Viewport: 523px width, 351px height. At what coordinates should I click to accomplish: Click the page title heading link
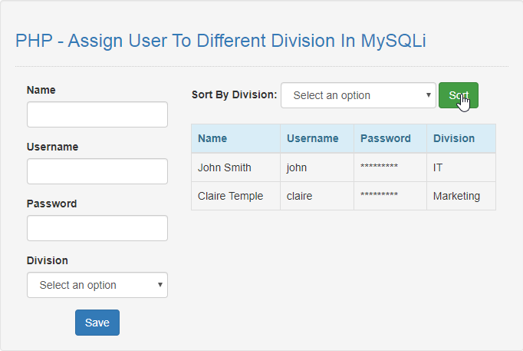click(x=221, y=41)
